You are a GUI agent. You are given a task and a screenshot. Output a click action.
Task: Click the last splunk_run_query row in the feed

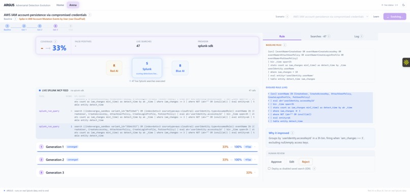[x=147, y=131]
